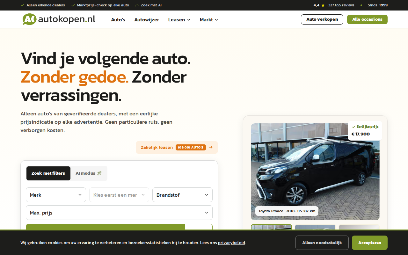Expand the Markt menu chevron

click(x=216, y=20)
